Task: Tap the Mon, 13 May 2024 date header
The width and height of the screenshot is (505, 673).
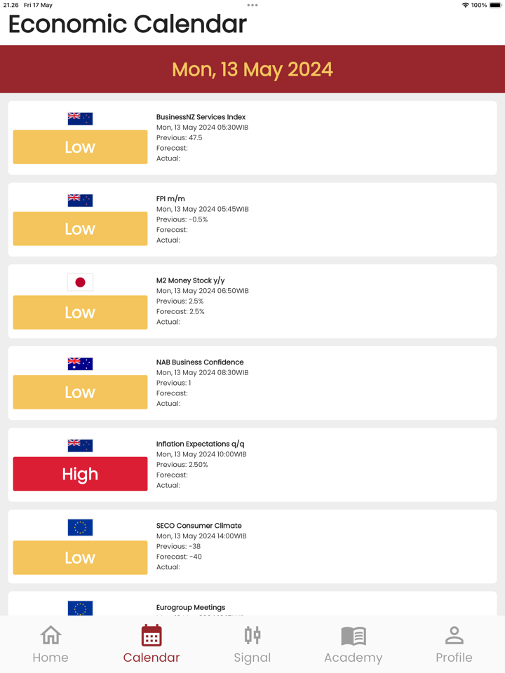Action: pos(252,69)
